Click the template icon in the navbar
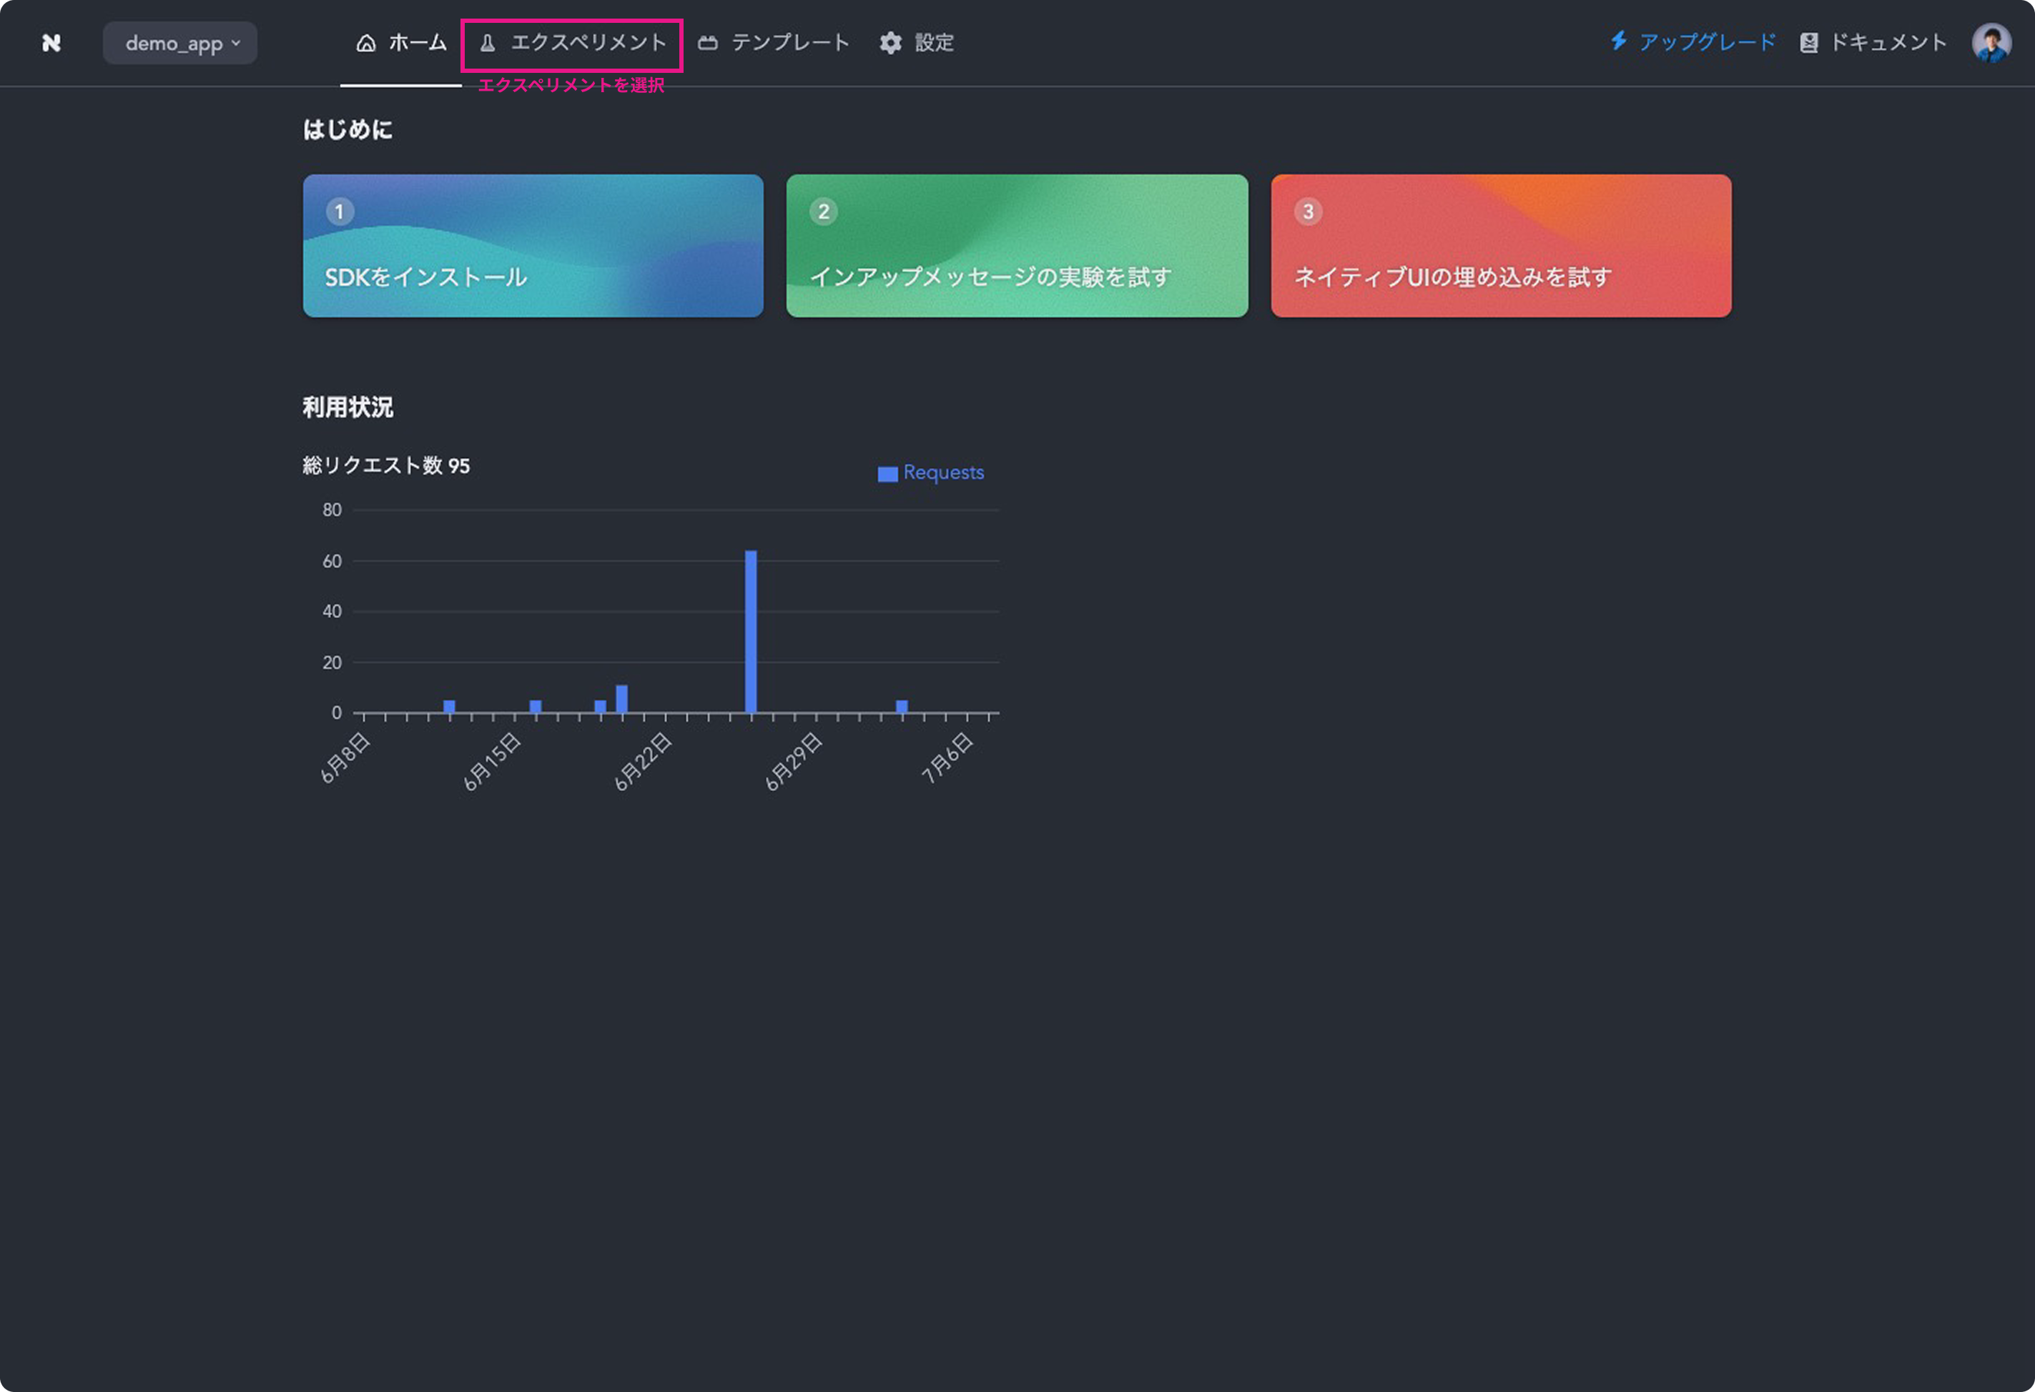This screenshot has height=1392, width=2035. click(707, 43)
